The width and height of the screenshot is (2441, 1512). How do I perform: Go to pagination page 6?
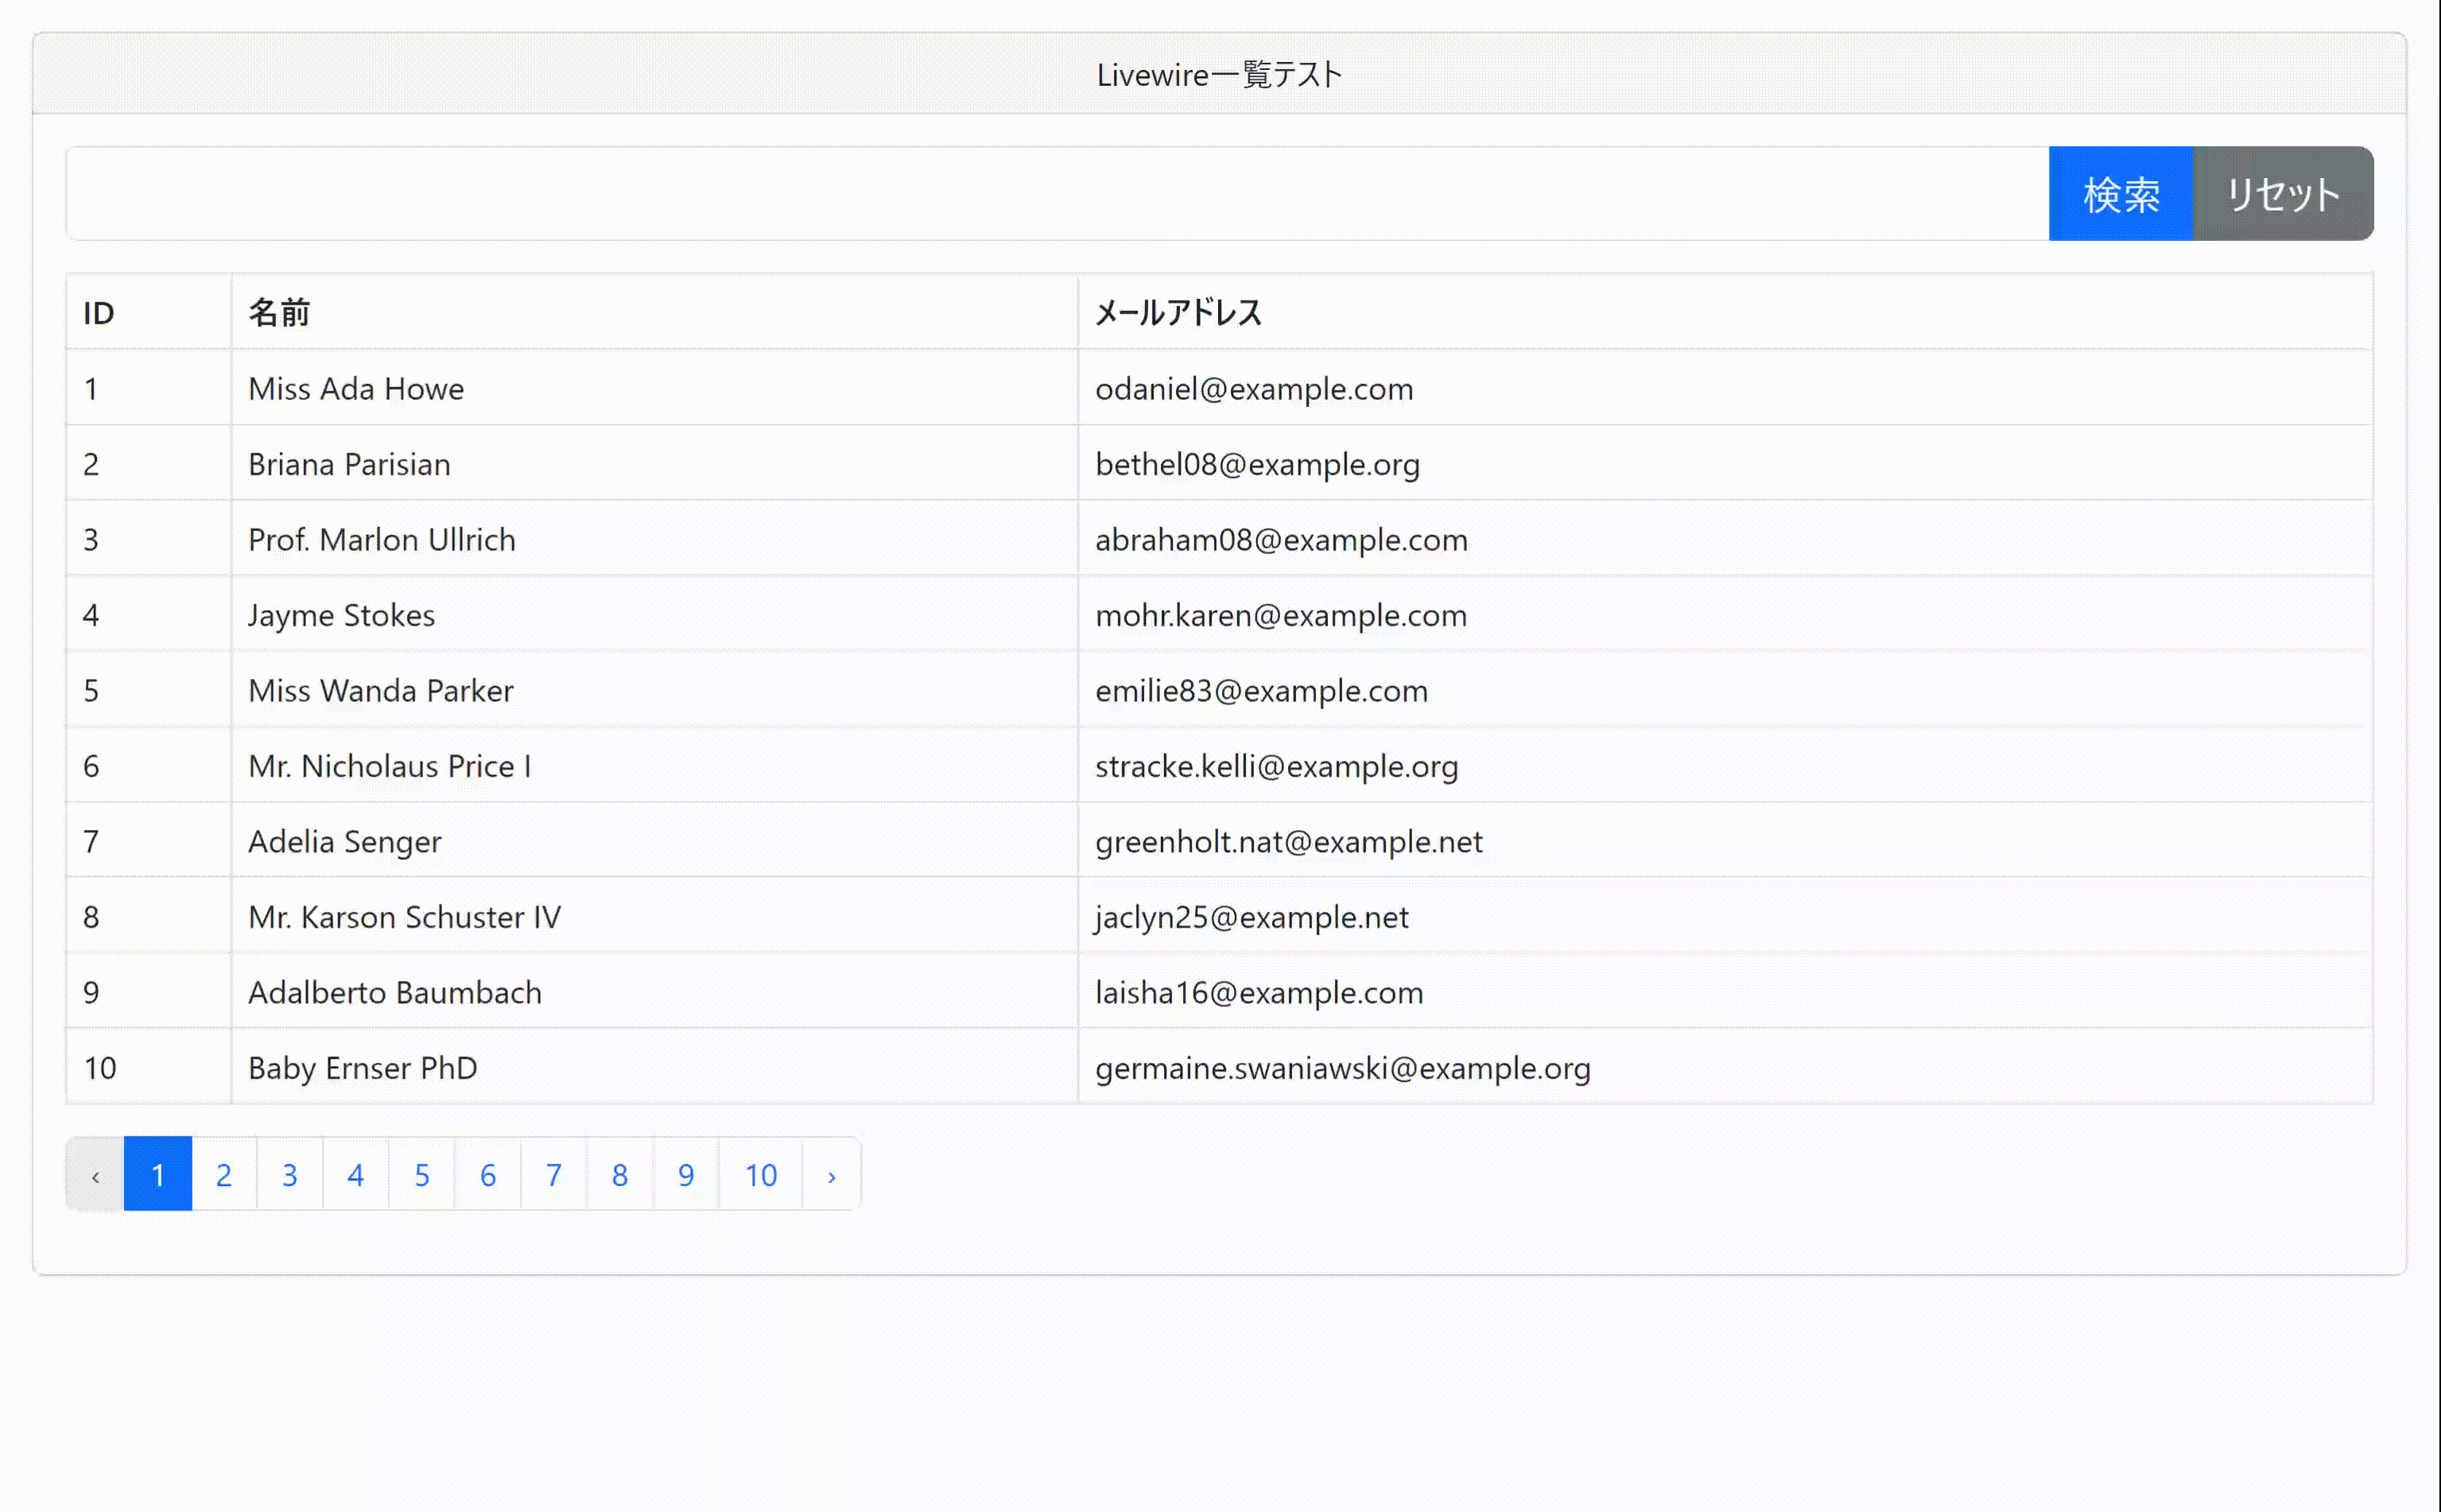pyautogui.click(x=488, y=1174)
